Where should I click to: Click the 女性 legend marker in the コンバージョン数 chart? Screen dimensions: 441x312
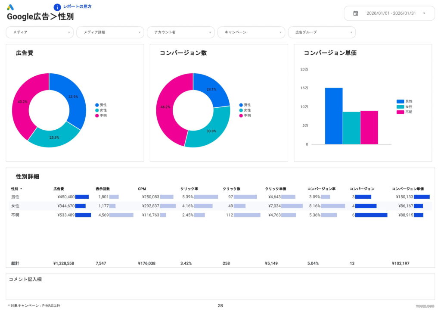(x=241, y=110)
